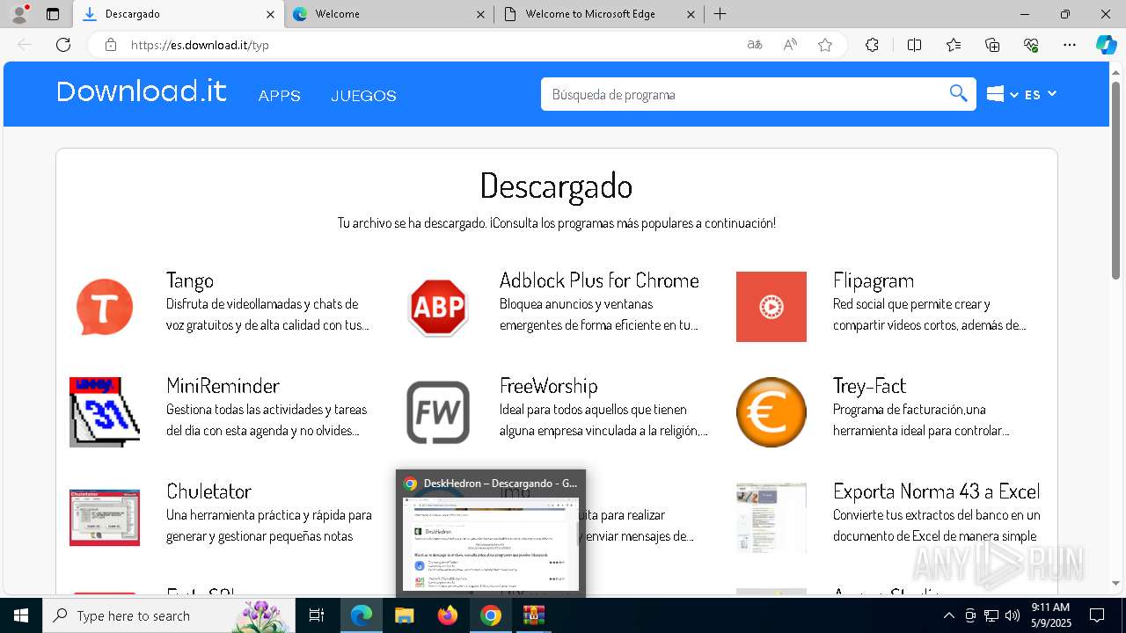Screen dimensions: 1126x633
Task: Refresh the current page
Action: tap(63, 45)
